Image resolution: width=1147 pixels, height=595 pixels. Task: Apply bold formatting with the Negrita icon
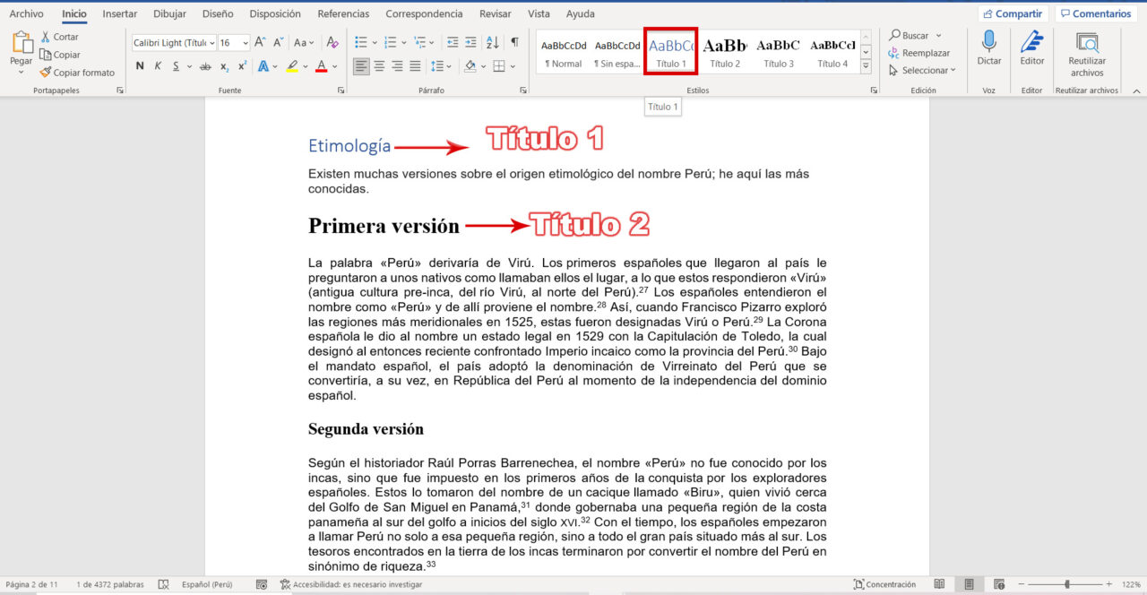141,65
